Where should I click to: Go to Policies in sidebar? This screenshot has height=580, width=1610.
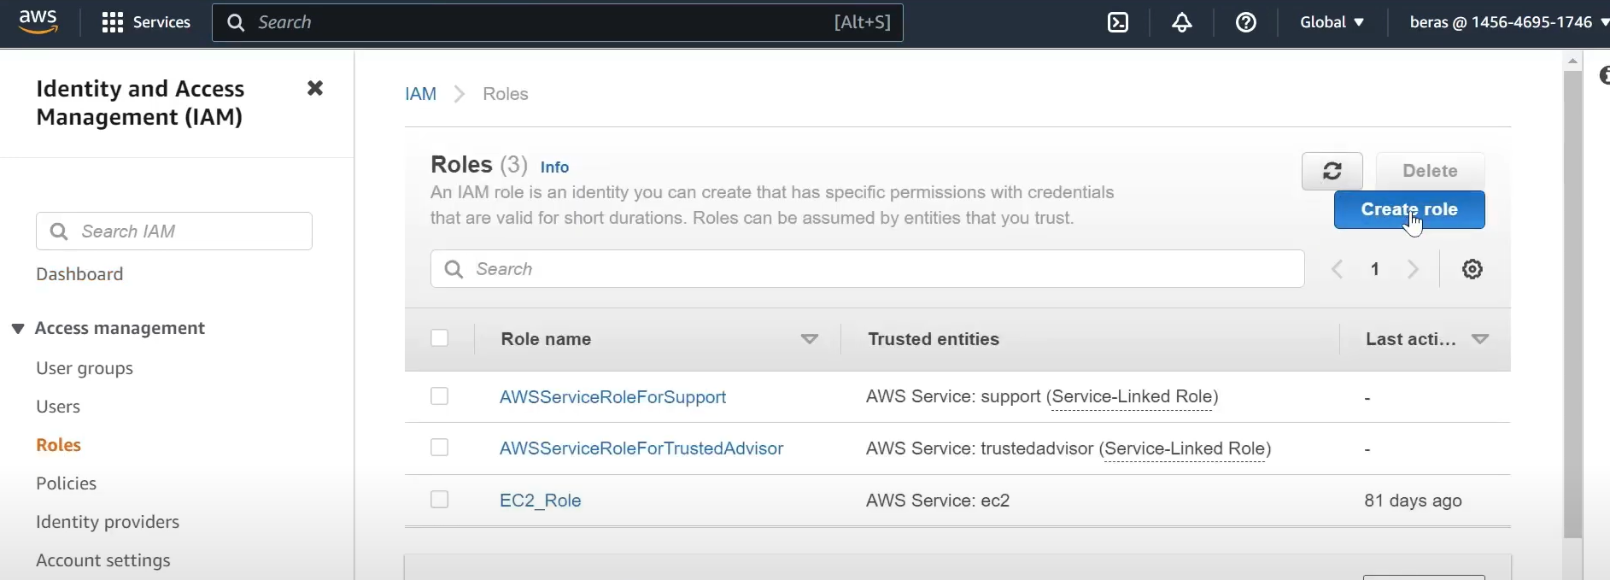tap(66, 483)
